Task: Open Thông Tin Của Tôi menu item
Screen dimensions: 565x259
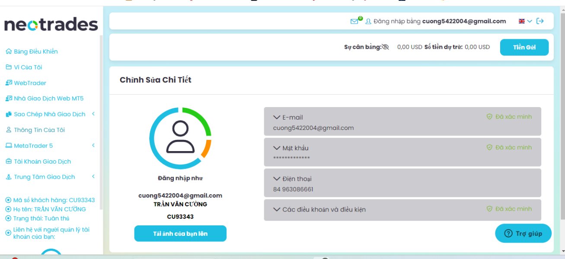Action: tap(39, 130)
